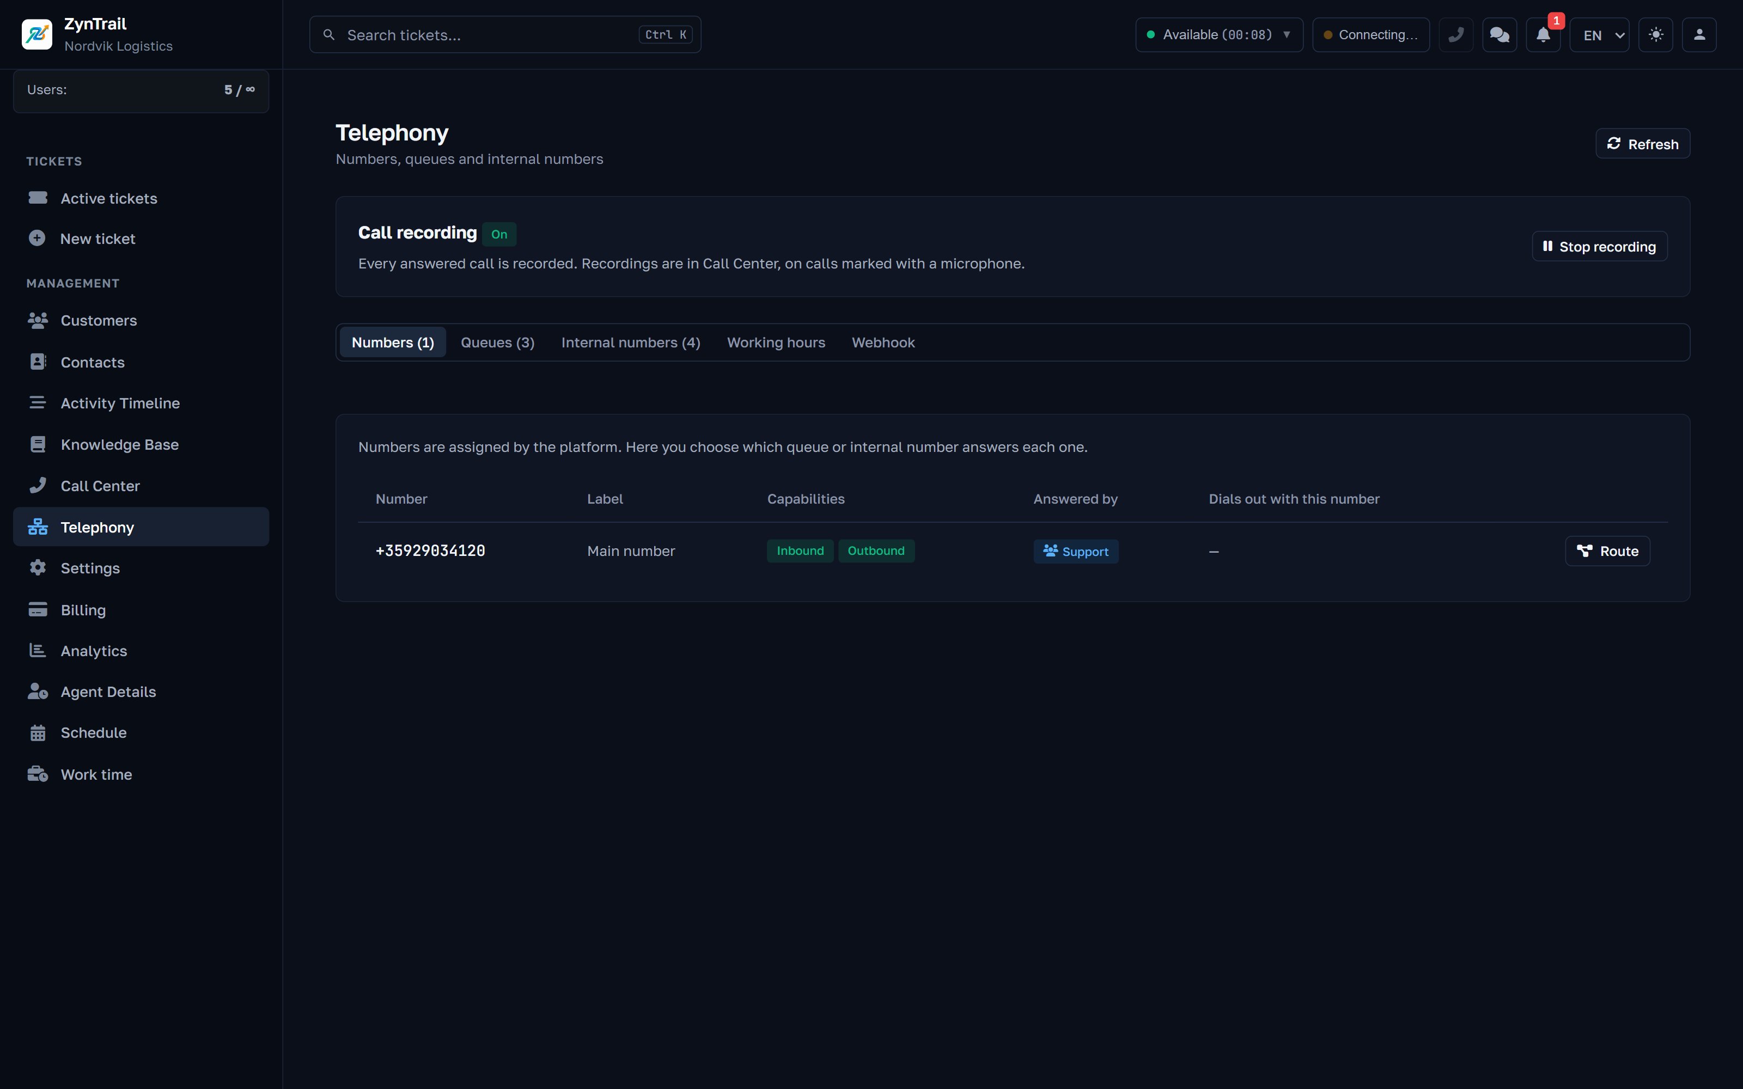Image resolution: width=1743 pixels, height=1089 pixels.
Task: Click the Label column header
Action: (604, 499)
